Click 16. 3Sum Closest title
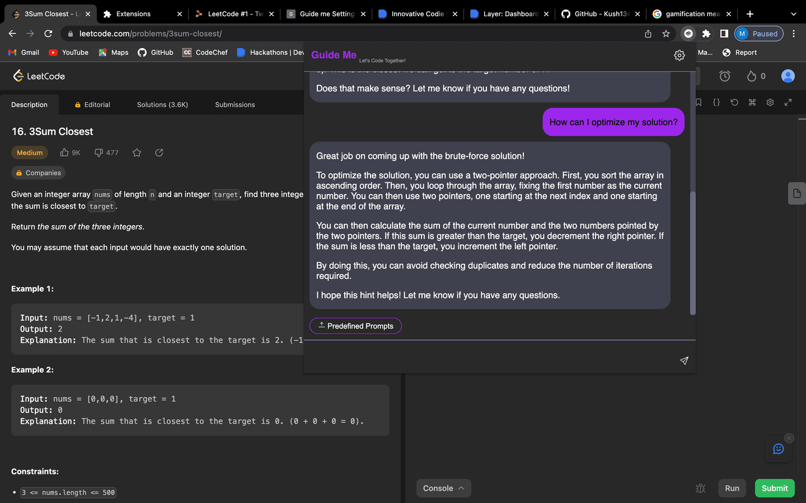The width and height of the screenshot is (806, 503). [53, 131]
